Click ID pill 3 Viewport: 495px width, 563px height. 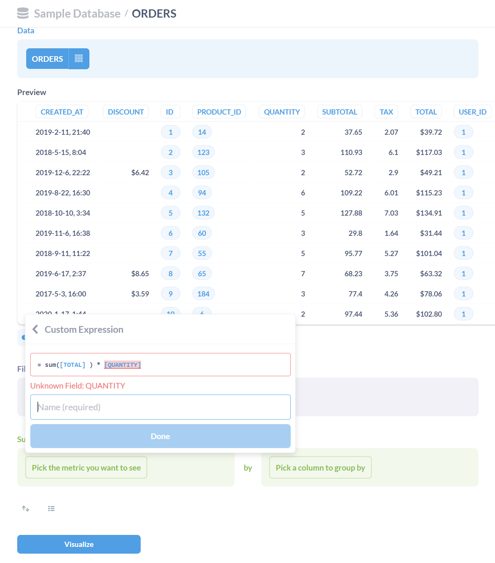coord(171,173)
